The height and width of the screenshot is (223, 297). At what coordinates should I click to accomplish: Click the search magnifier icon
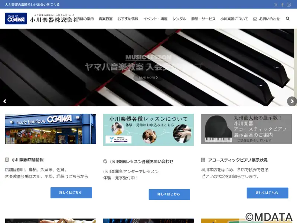pyautogui.click(x=288, y=19)
